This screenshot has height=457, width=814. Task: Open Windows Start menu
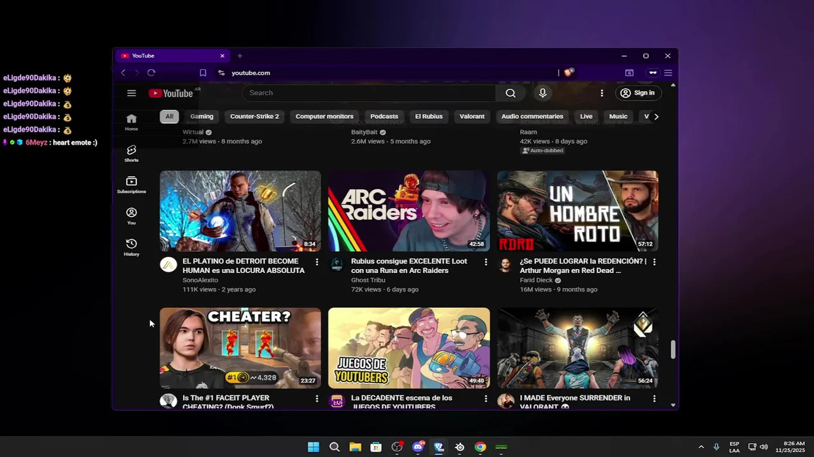[x=314, y=447]
